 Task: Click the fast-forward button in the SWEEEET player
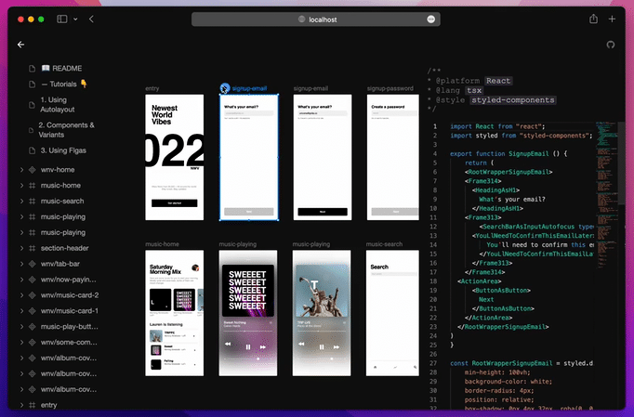click(263, 346)
